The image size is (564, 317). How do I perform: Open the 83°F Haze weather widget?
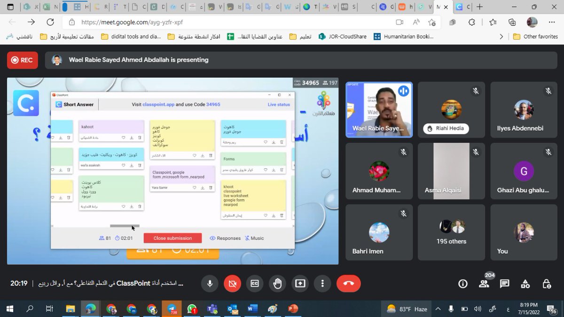point(407,309)
